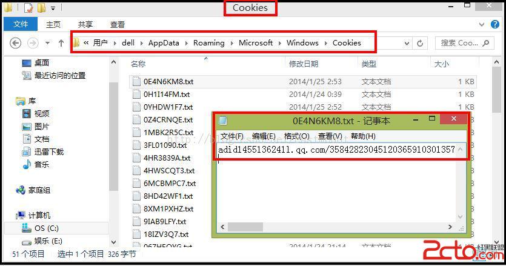Open Notepad 帮助(H) menu
Image resolution: width=506 pixels, height=266 pixels.
tap(363, 136)
